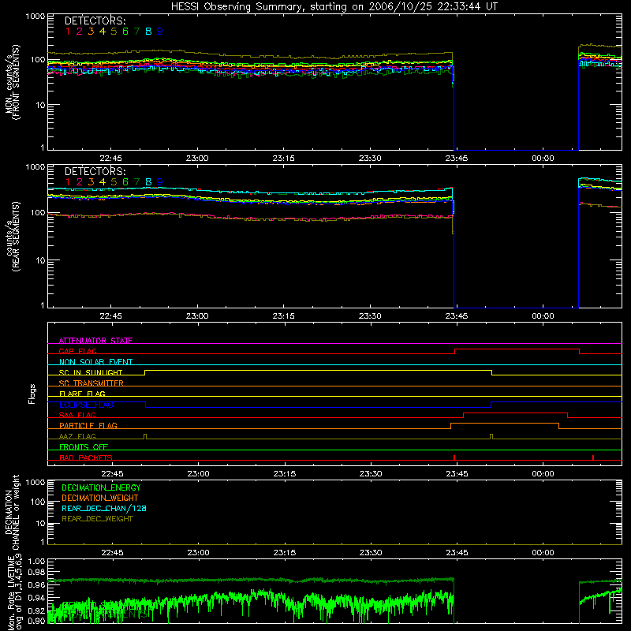
Task: Select blue detector 9 in front segments legend
Action: [160, 32]
